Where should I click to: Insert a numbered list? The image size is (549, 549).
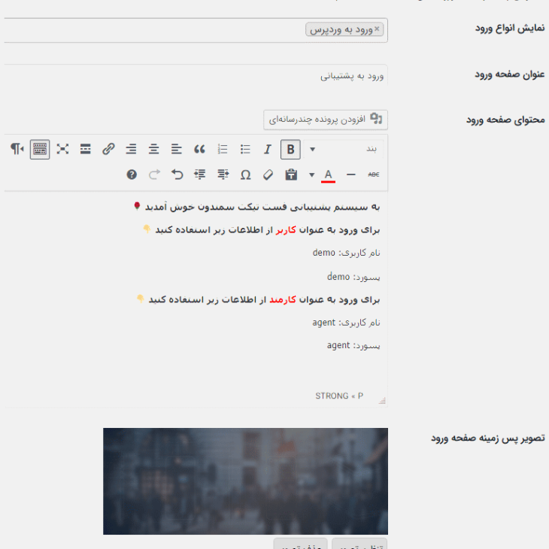click(222, 149)
